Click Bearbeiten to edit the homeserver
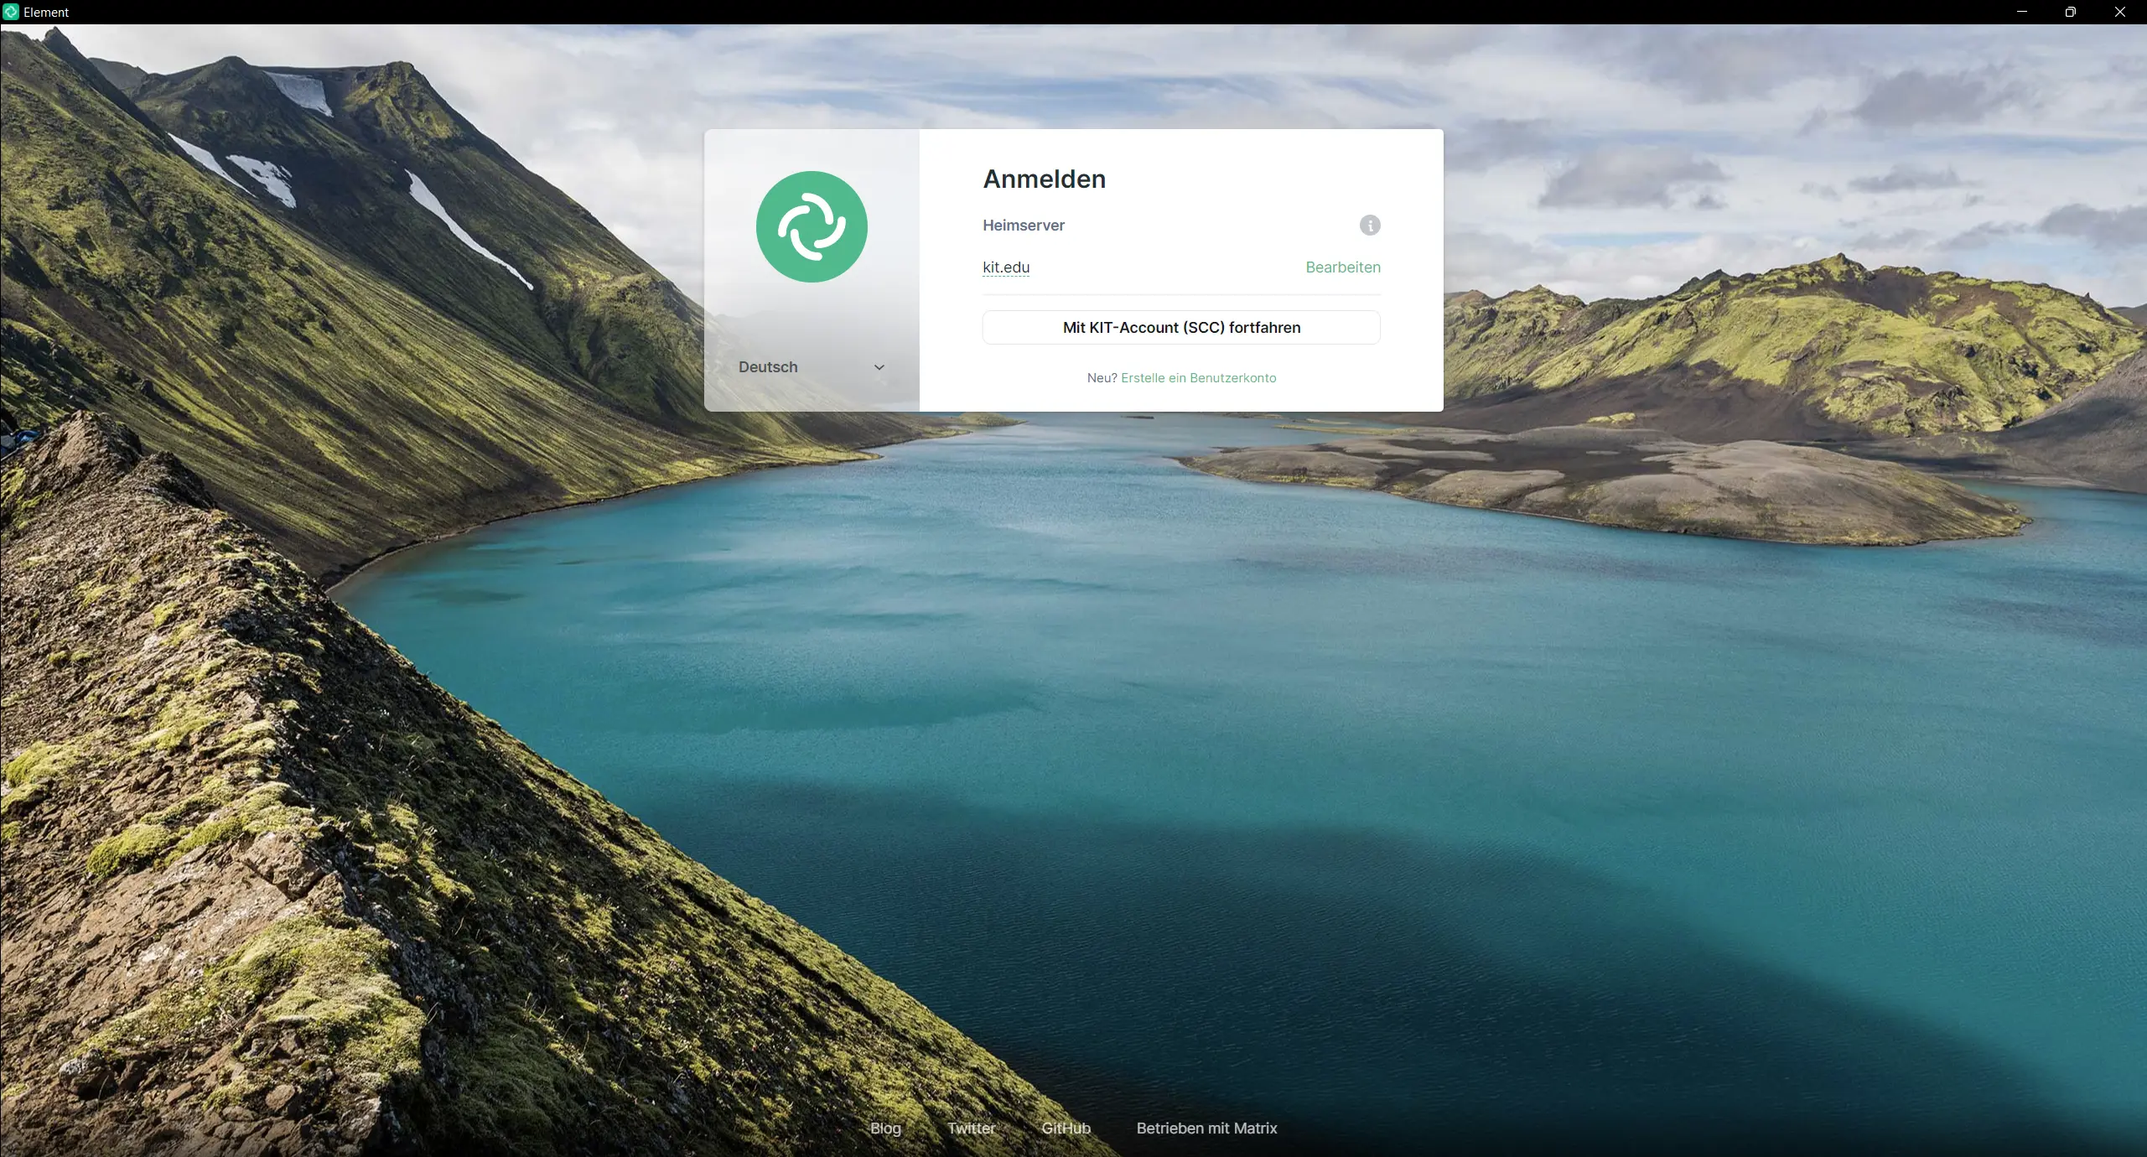The width and height of the screenshot is (2147, 1157). point(1341,267)
